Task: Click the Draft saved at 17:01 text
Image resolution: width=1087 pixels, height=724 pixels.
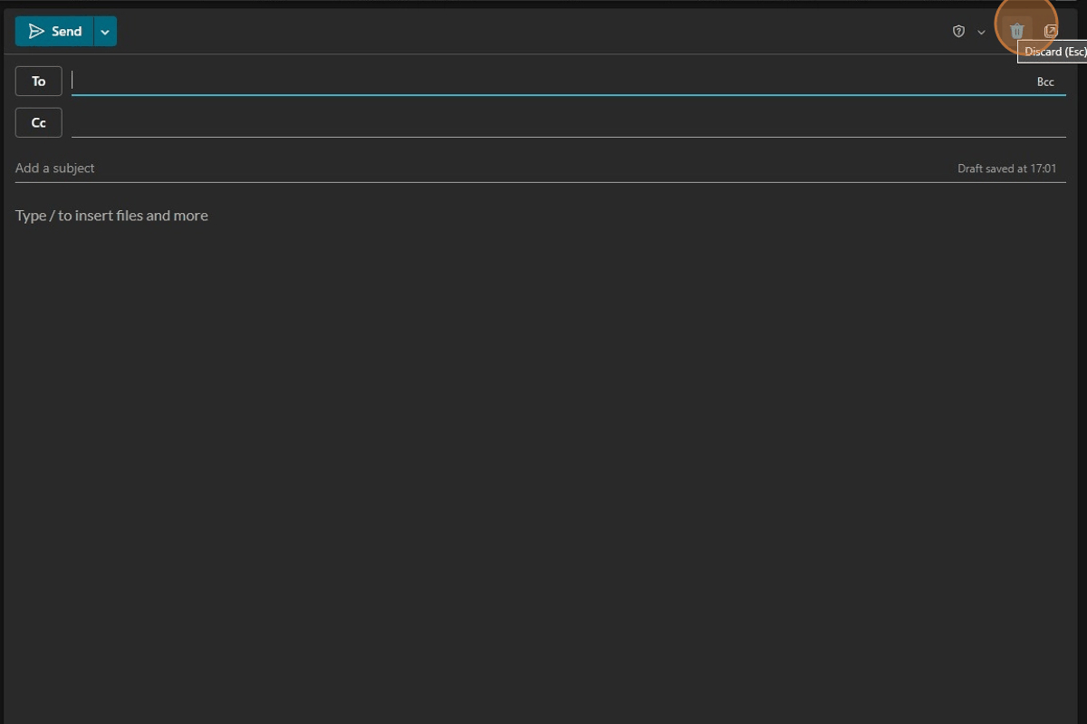Action: pyautogui.click(x=1006, y=169)
